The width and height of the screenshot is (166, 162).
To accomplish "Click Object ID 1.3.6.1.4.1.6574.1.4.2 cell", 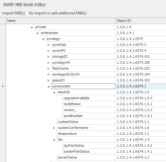I will point(141,145).
